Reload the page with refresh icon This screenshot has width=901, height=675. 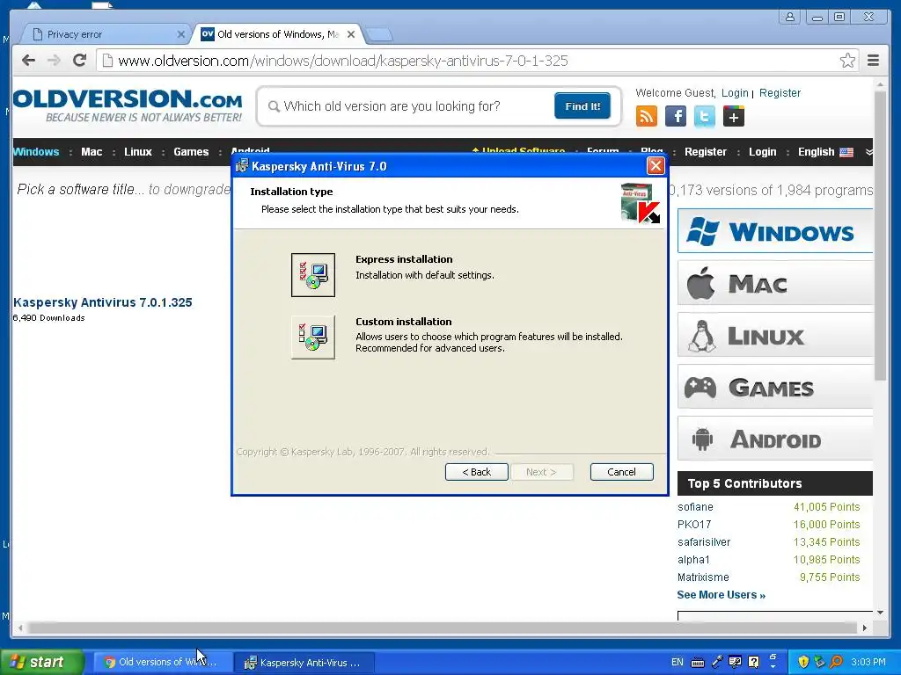click(80, 61)
